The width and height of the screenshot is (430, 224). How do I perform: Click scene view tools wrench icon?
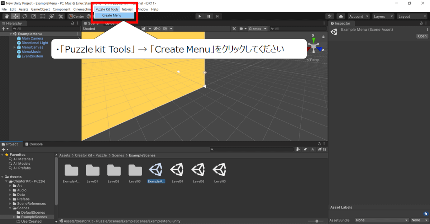(x=234, y=29)
